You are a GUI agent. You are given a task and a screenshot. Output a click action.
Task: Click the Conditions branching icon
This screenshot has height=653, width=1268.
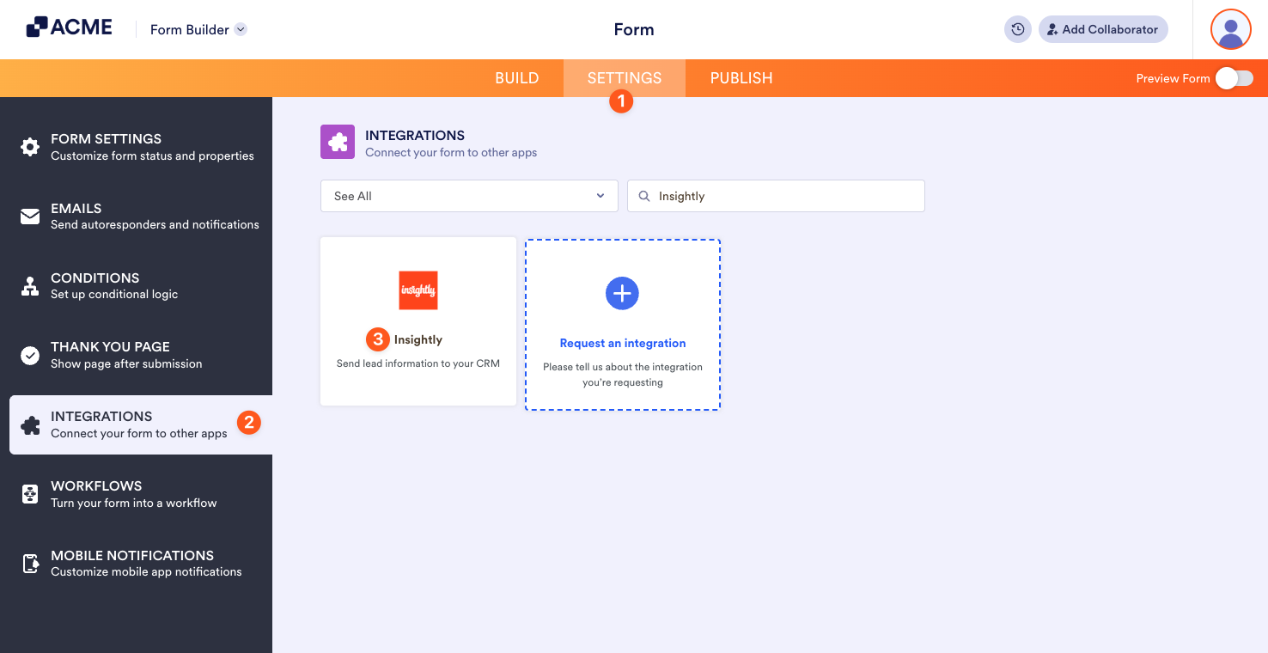click(x=30, y=286)
